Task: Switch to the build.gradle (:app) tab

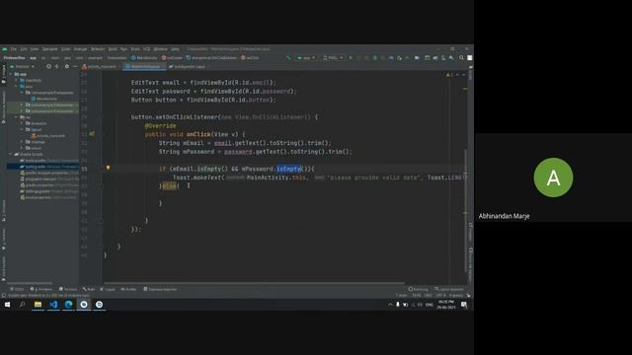Action: tap(189, 67)
